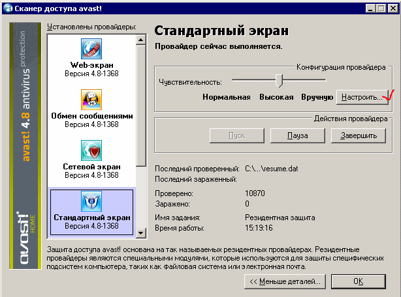Click the Чувствительность slider thumb
The height and width of the screenshot is (297, 401).
pos(279,81)
